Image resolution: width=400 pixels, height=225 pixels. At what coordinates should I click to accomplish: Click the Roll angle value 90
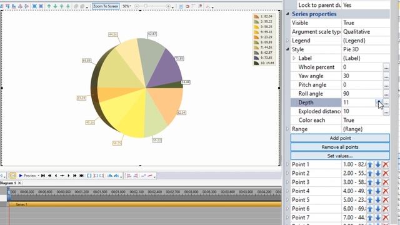pos(346,94)
